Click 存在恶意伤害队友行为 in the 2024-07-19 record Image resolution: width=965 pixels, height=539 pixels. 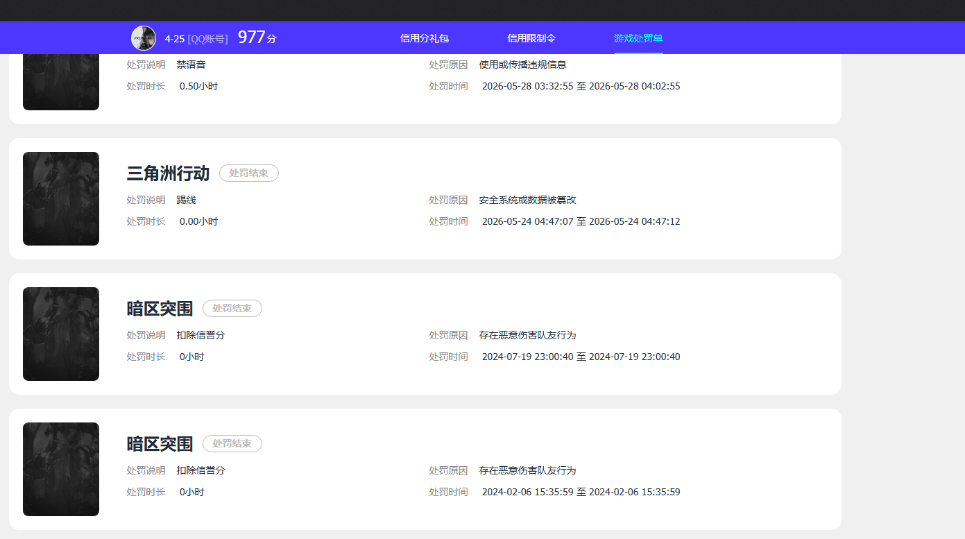(x=527, y=335)
